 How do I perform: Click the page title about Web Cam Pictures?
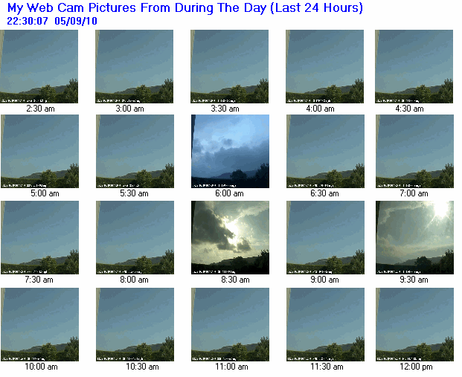point(185,8)
